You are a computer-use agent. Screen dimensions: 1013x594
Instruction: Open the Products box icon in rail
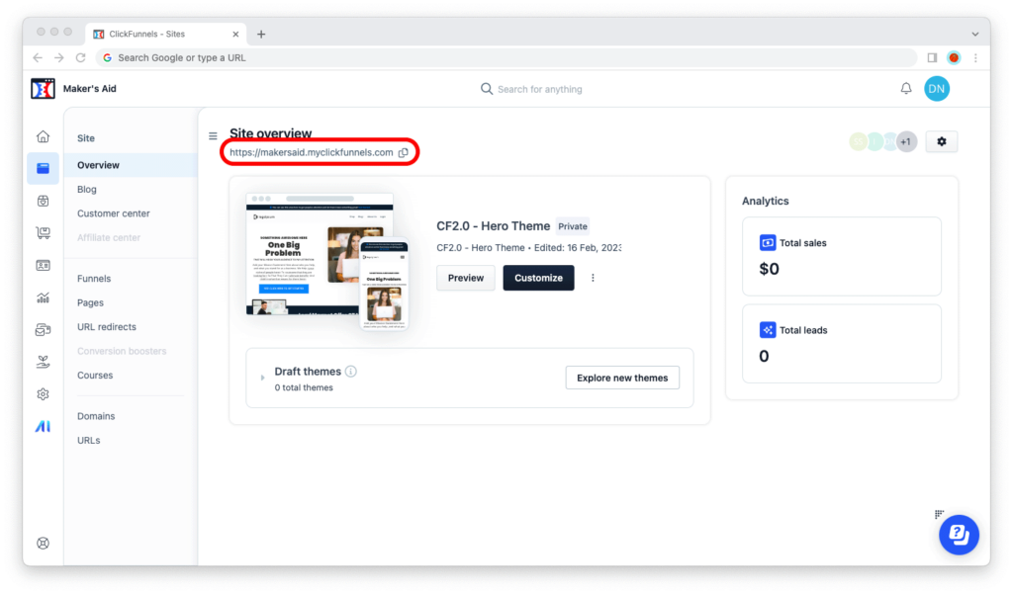point(43,201)
